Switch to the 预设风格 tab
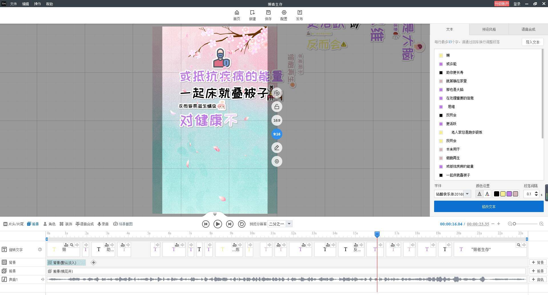548x295 pixels. click(x=489, y=29)
